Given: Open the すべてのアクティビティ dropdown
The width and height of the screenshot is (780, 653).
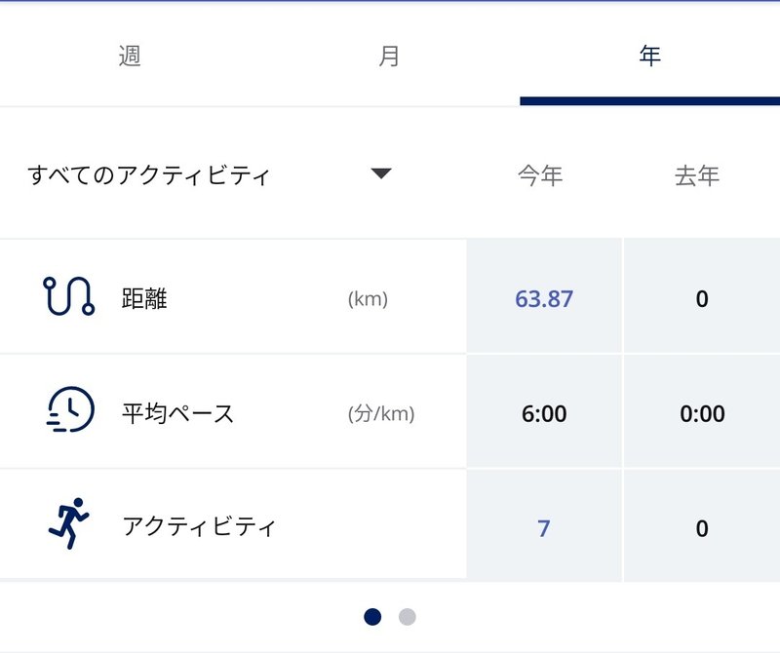Looking at the screenshot, I should tap(148, 175).
